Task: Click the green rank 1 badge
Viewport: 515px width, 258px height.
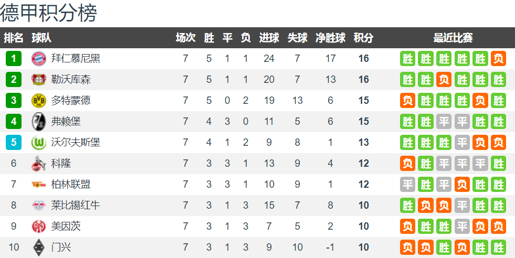Action: click(x=14, y=59)
